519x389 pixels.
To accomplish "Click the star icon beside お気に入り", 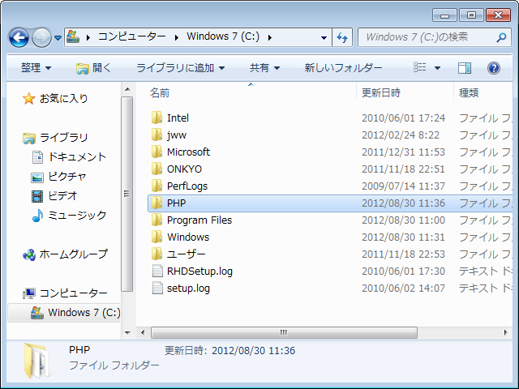I will tap(29, 98).
